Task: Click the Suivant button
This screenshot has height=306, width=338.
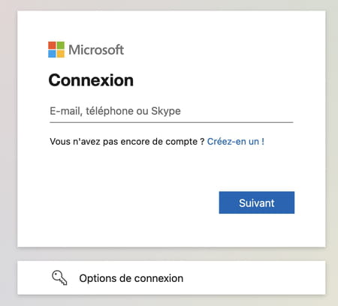Action: coord(257,202)
